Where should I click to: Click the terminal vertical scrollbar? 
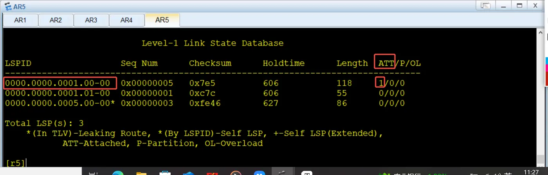point(540,97)
